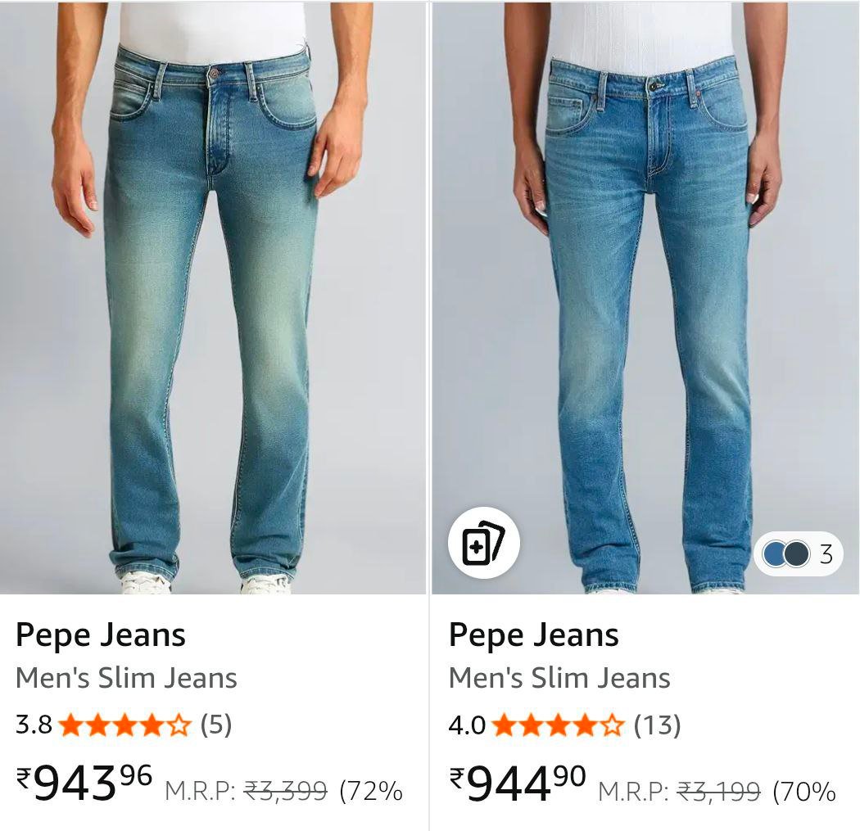
Task: Click the (5) review count link
Action: click(x=215, y=724)
